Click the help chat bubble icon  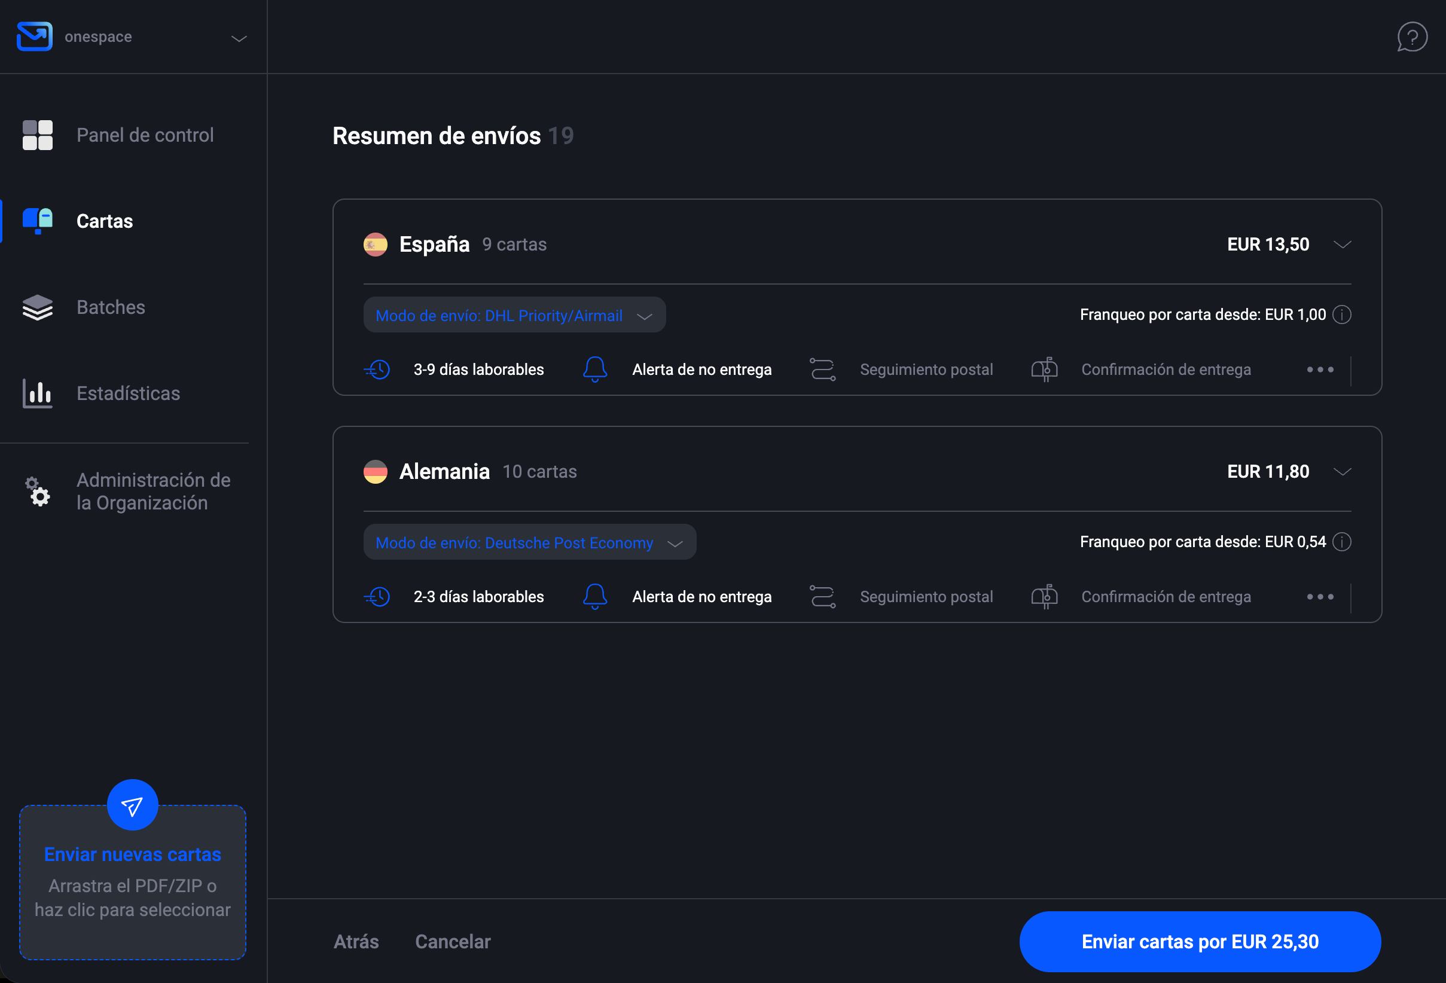tap(1412, 36)
